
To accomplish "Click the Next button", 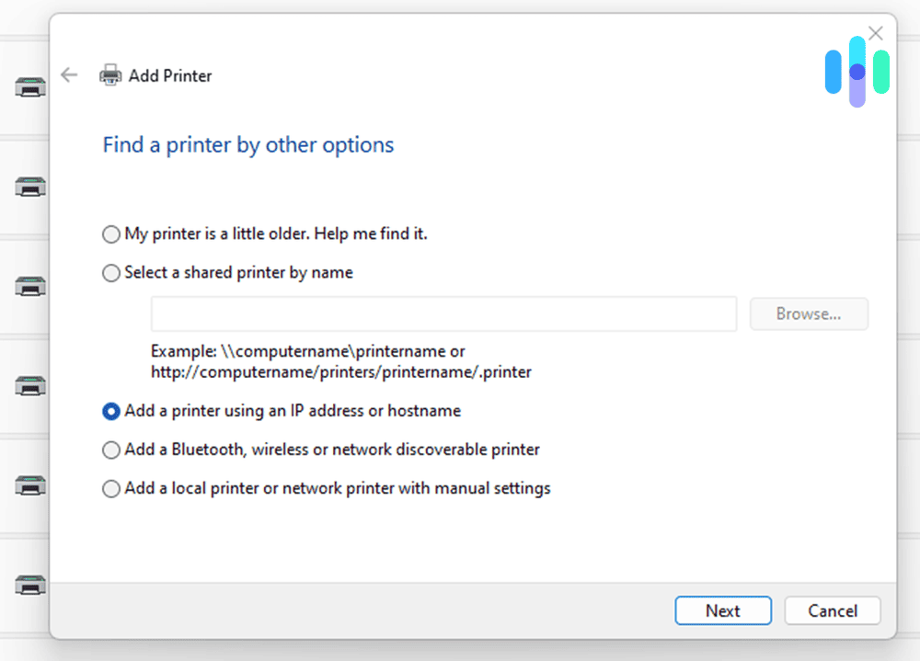I will click(x=723, y=610).
